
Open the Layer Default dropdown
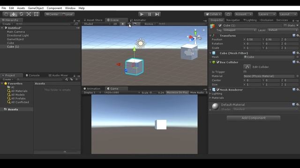[x=283, y=30]
